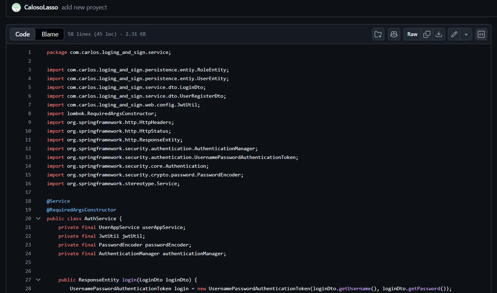Click the UserRegisterDto import line
The height and width of the screenshot is (293, 497).
[x=136, y=96]
